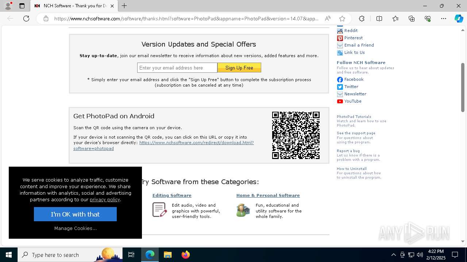Open Twitter text link

[x=351, y=87]
